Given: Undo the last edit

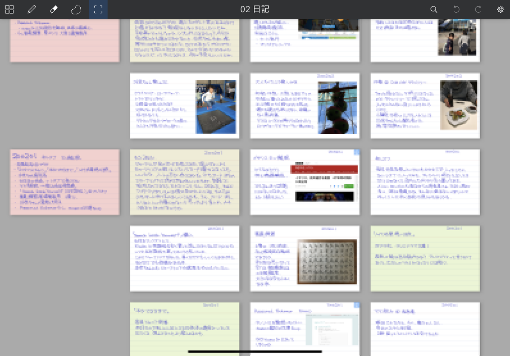Looking at the screenshot, I should [456, 9].
